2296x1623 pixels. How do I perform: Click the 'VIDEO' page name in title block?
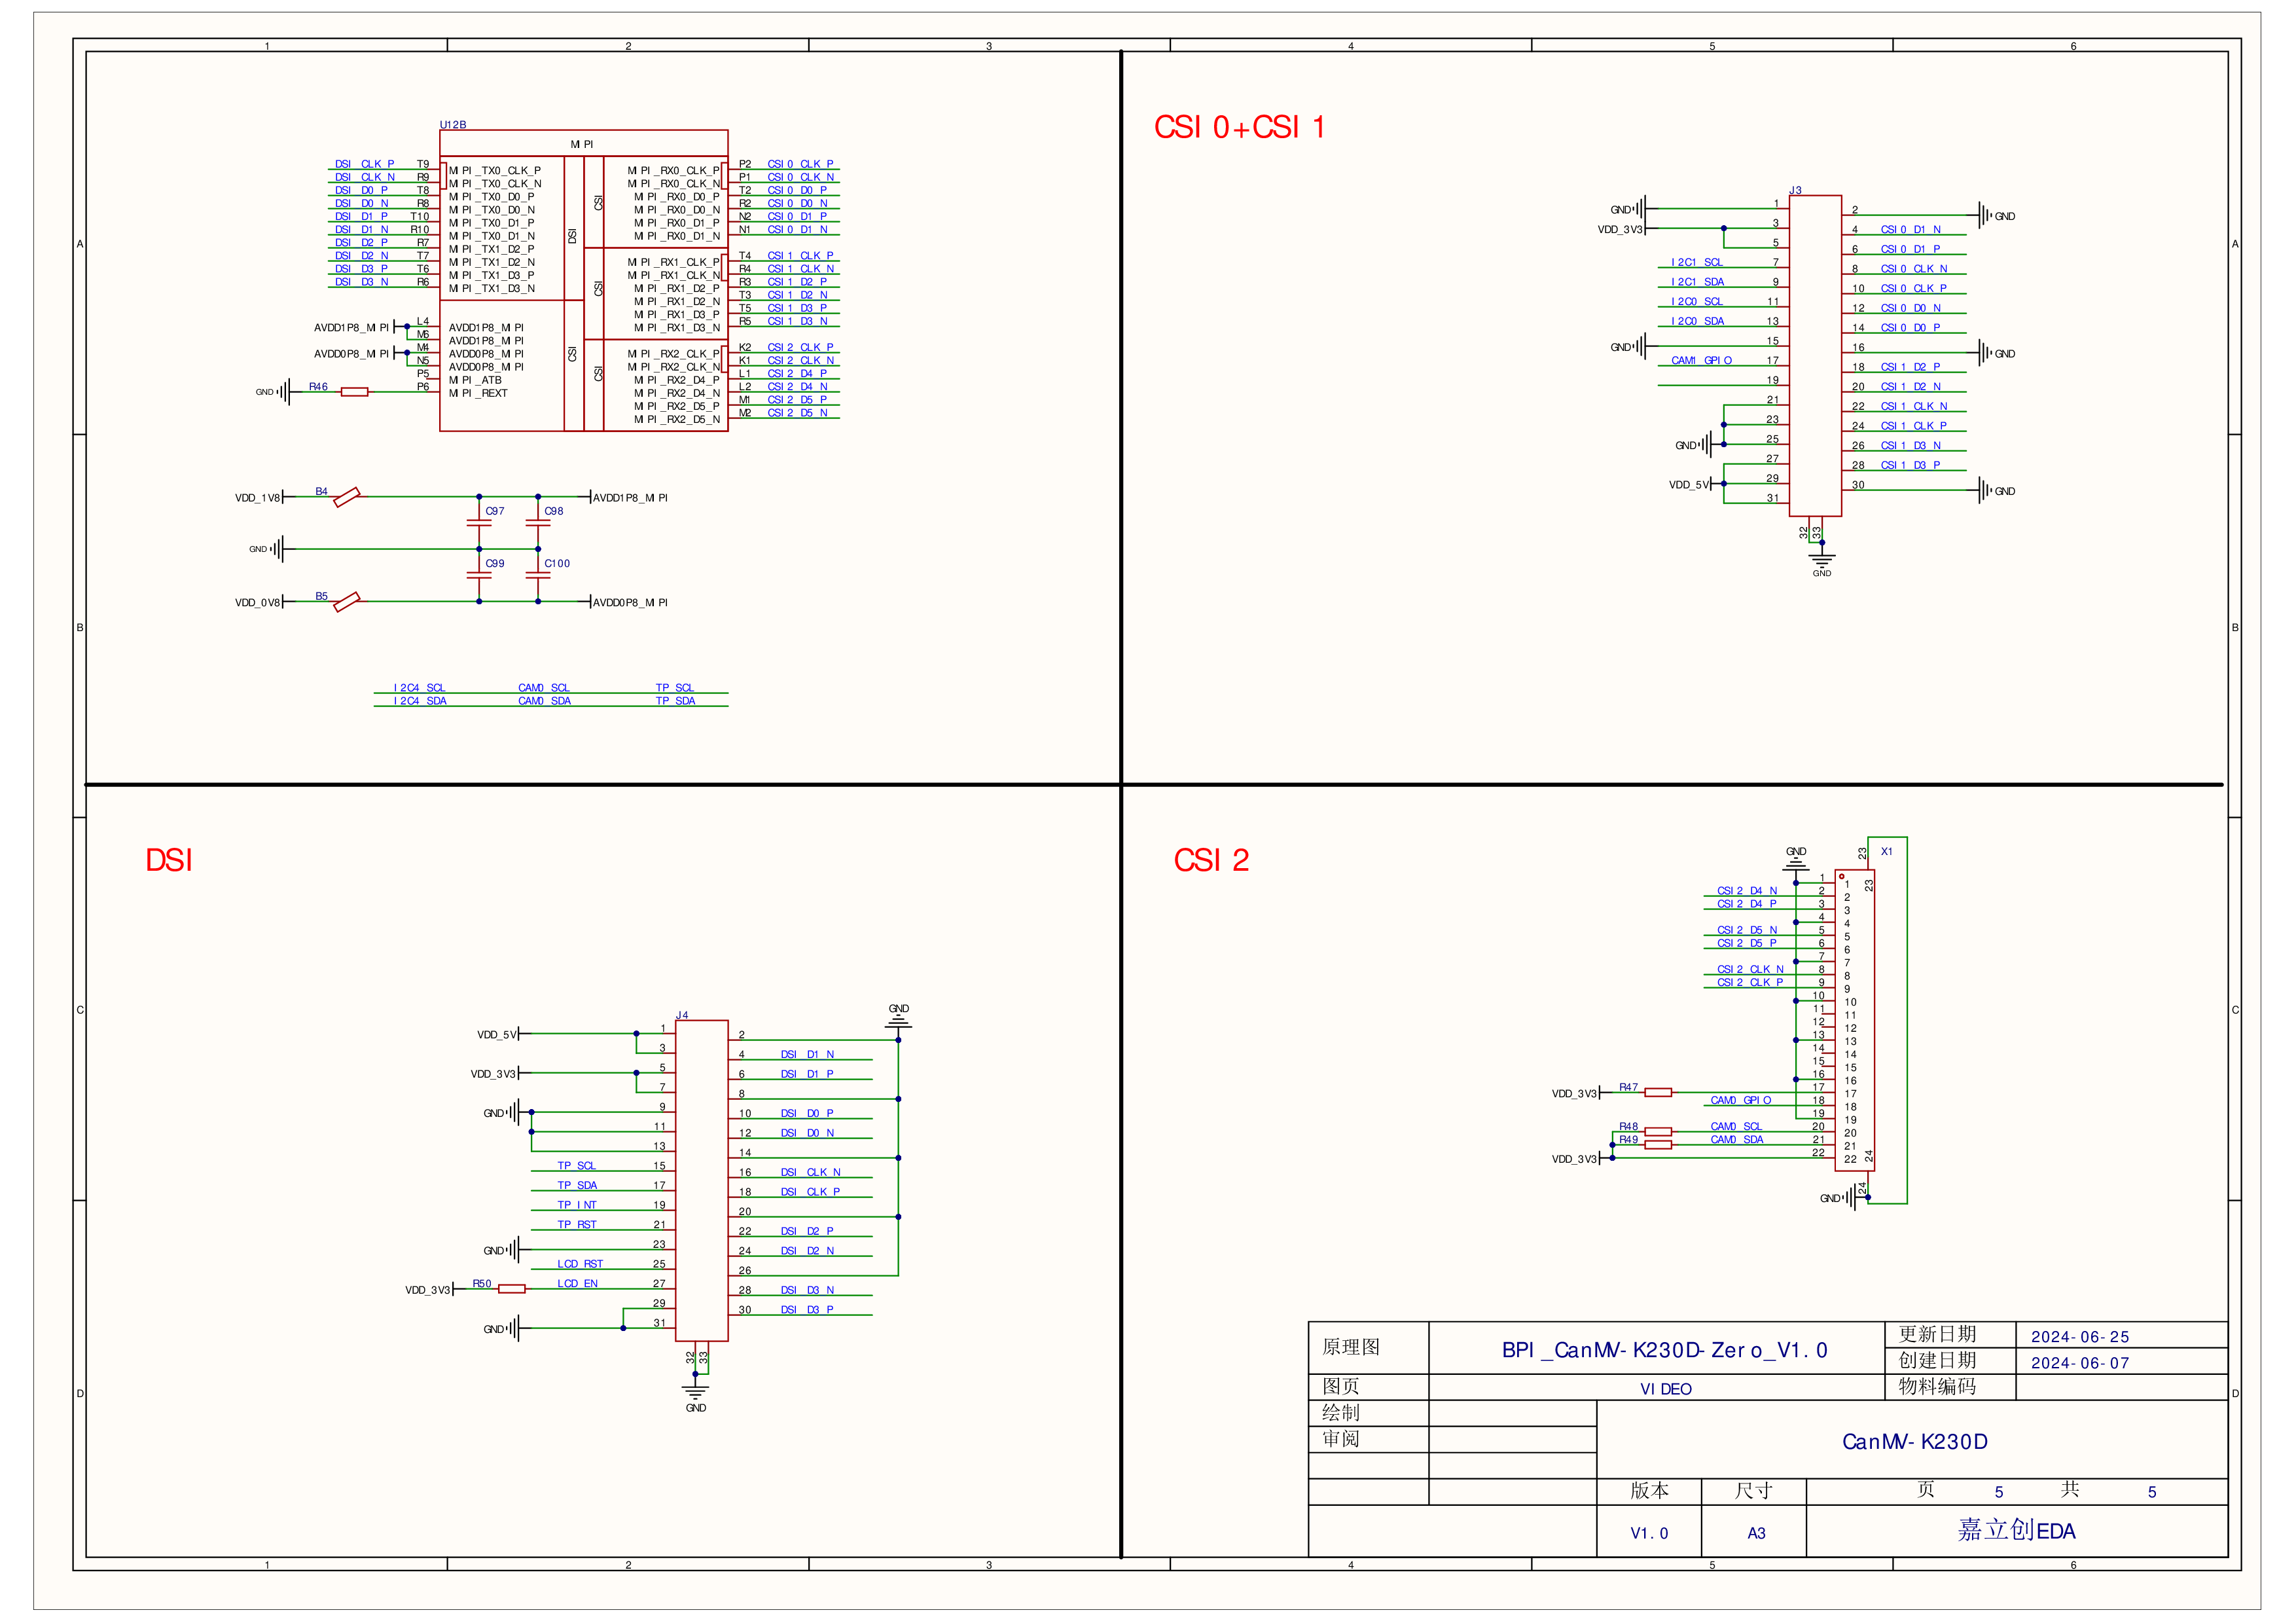1666,1389
